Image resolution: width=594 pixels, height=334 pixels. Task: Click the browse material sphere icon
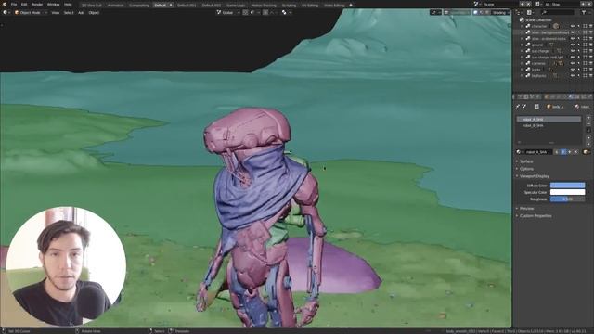coord(520,152)
